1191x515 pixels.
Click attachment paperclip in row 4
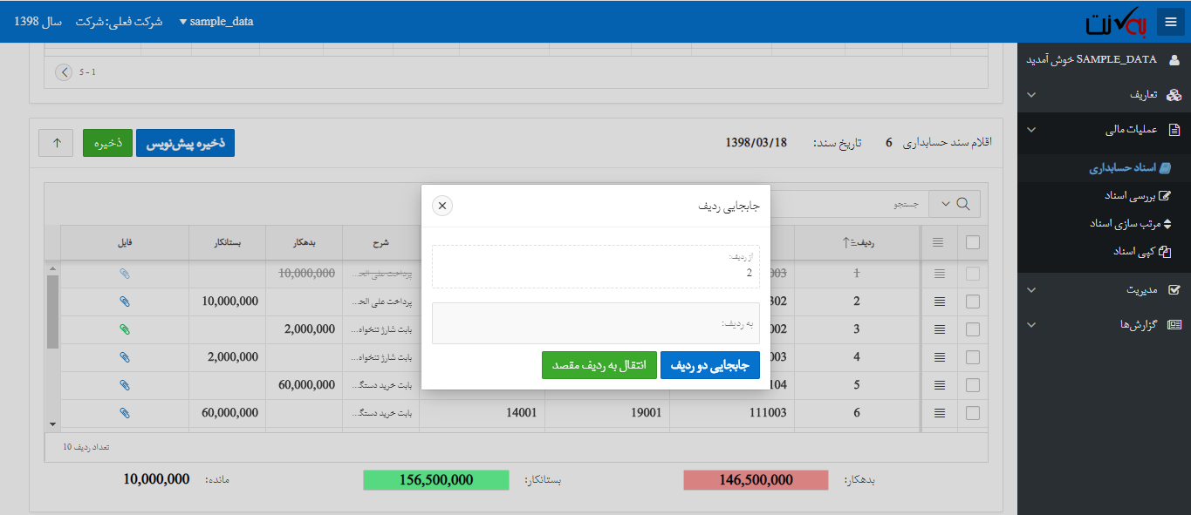click(x=124, y=357)
